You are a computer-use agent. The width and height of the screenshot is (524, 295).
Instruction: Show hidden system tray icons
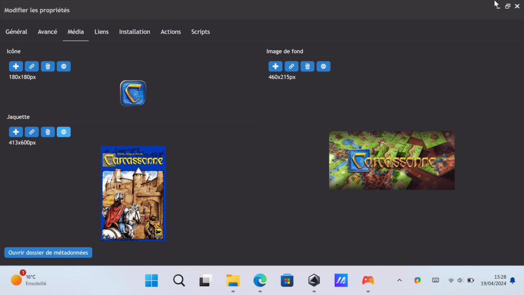click(399, 280)
